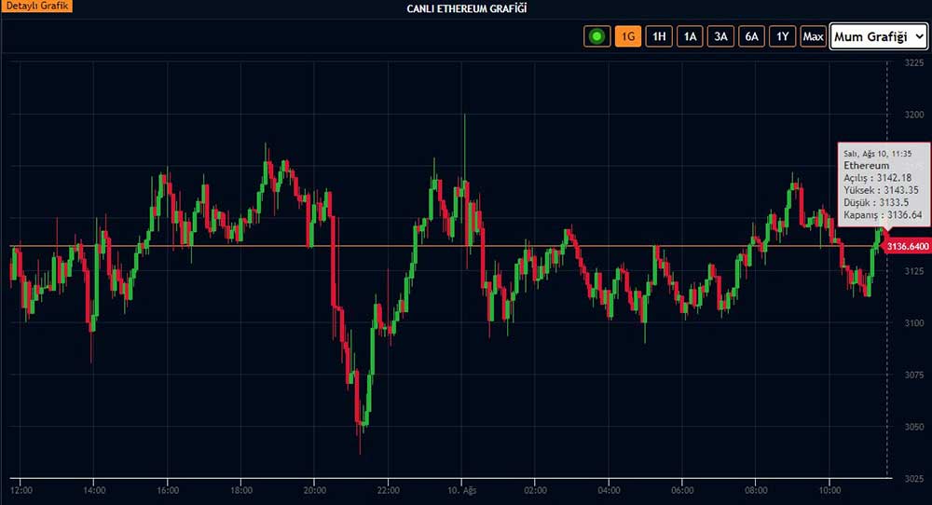The width and height of the screenshot is (932, 505).
Task: Click the Düşük : 3133.5 tooltip line
Action: (876, 202)
